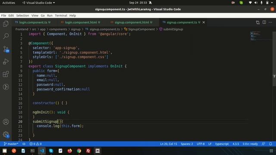The height and width of the screenshot is (155, 276).
Task: Close the signup.component.ts tab
Action: pyautogui.click(x=204, y=22)
